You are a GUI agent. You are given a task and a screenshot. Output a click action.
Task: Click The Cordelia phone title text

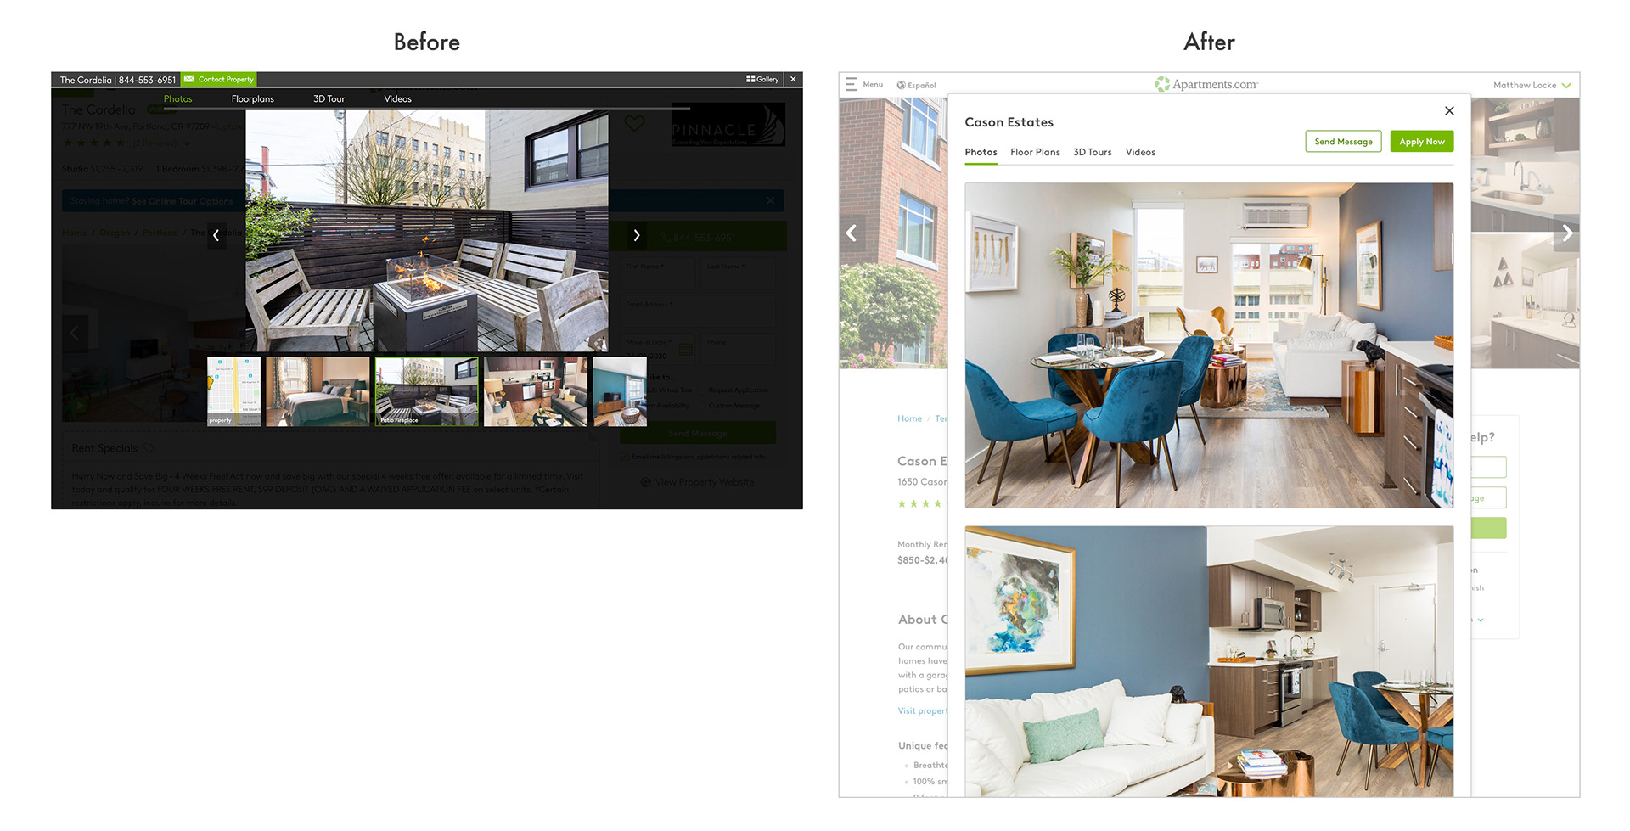[x=118, y=80]
